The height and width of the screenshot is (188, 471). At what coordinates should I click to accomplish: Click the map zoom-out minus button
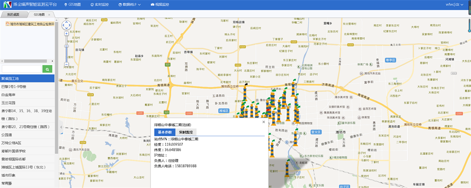click(66, 64)
